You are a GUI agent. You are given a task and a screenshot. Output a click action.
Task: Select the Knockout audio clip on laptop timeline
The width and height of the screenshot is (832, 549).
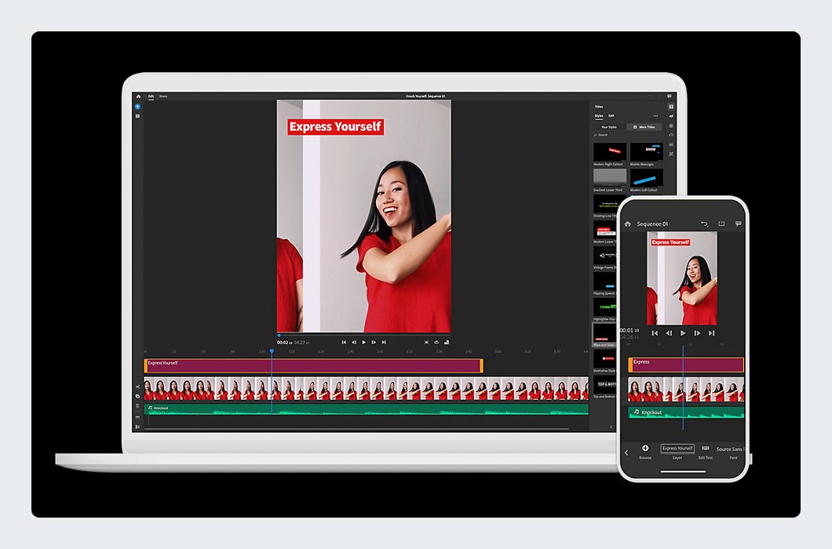coord(366,409)
